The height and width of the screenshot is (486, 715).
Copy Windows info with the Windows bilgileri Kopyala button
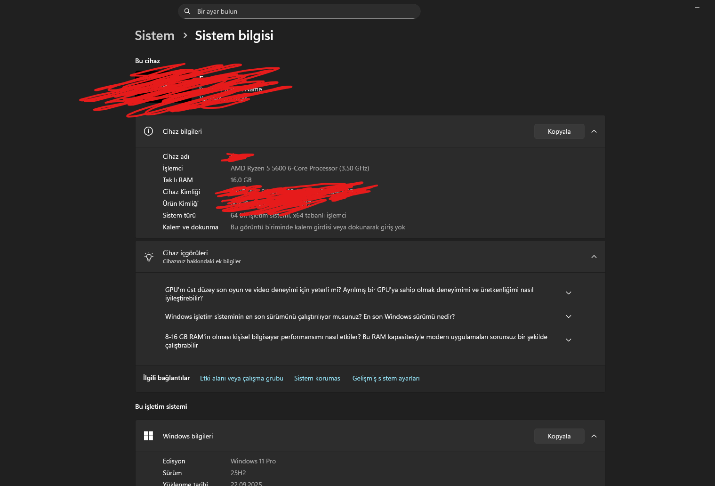pyautogui.click(x=559, y=436)
